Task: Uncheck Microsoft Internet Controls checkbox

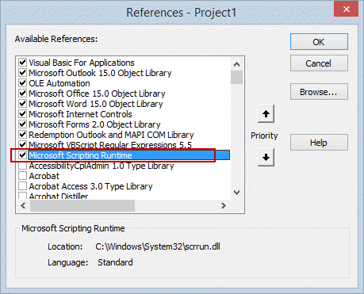Action: point(22,114)
